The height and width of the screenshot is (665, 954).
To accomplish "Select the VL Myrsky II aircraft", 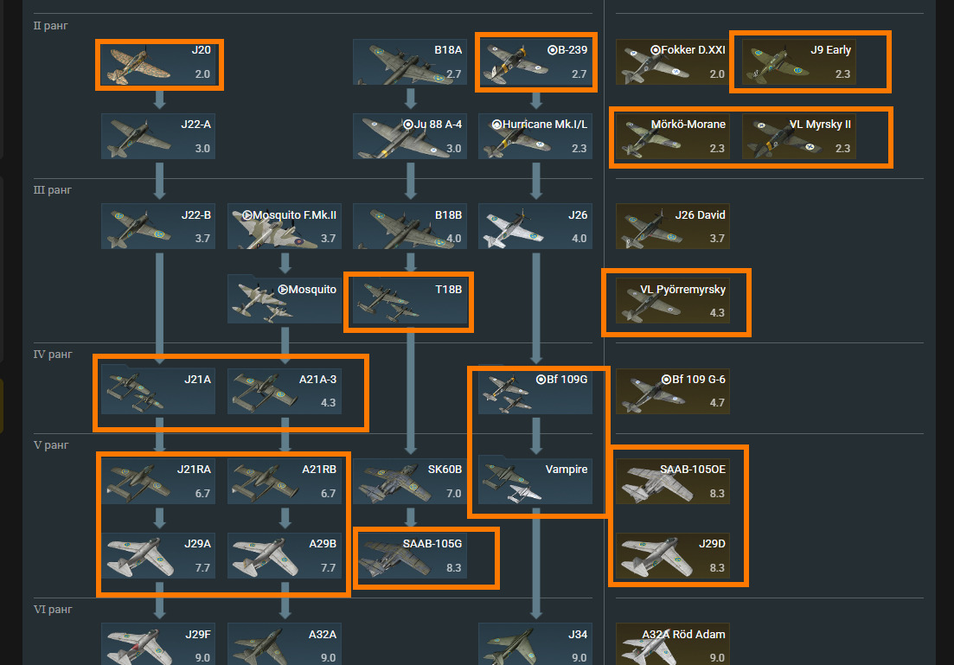I will (799, 137).
